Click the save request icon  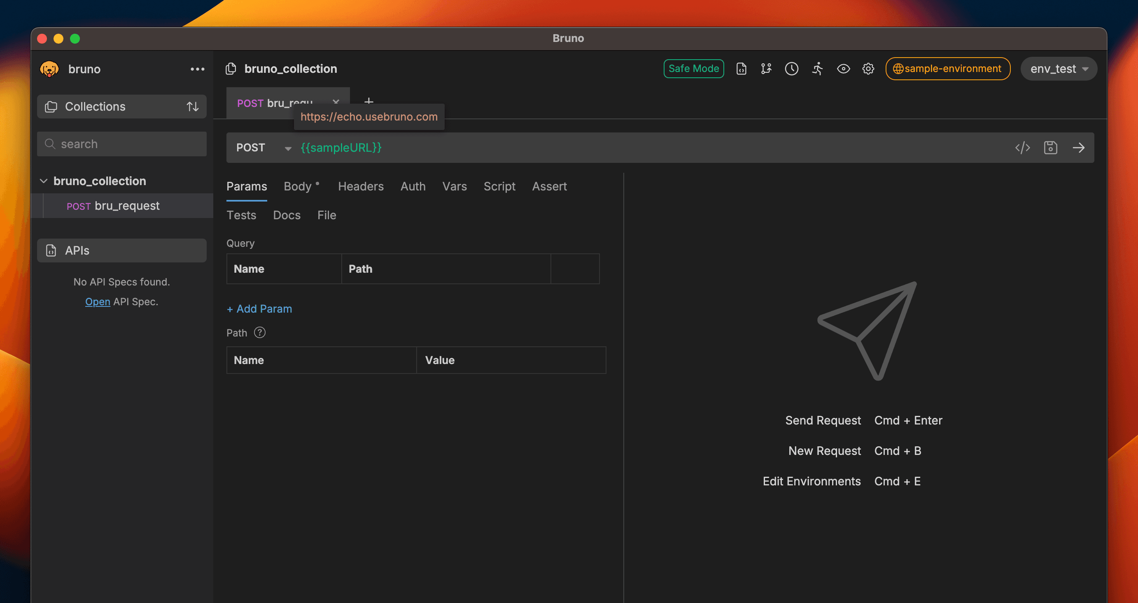[1050, 147]
